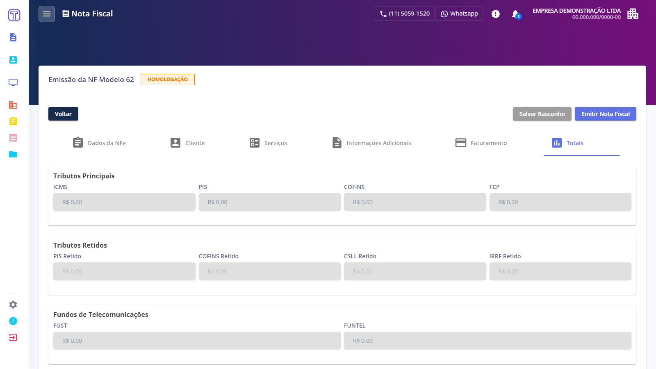This screenshot has width=656, height=369.
Task: Click the Informações Adicionais document icon
Action: click(337, 143)
